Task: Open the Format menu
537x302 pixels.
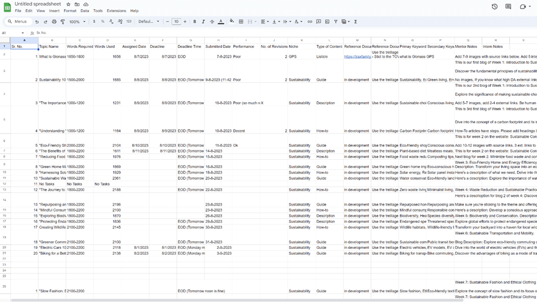Action: [70, 11]
